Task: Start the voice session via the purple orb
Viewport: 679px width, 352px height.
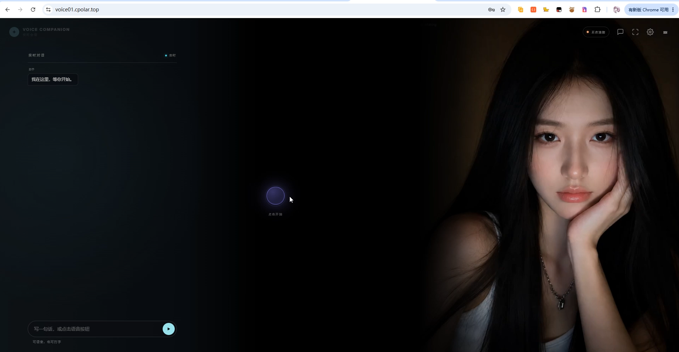Action: point(276,196)
